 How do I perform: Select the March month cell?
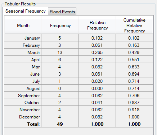(x=23, y=52)
